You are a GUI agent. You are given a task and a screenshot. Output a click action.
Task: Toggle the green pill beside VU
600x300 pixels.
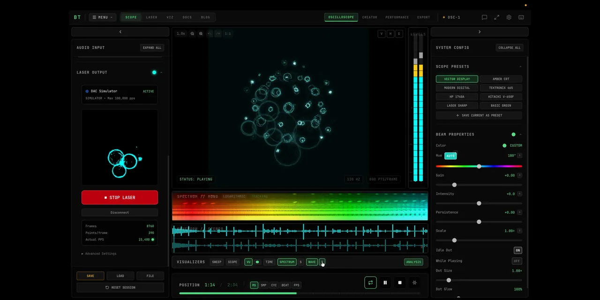tap(257, 262)
